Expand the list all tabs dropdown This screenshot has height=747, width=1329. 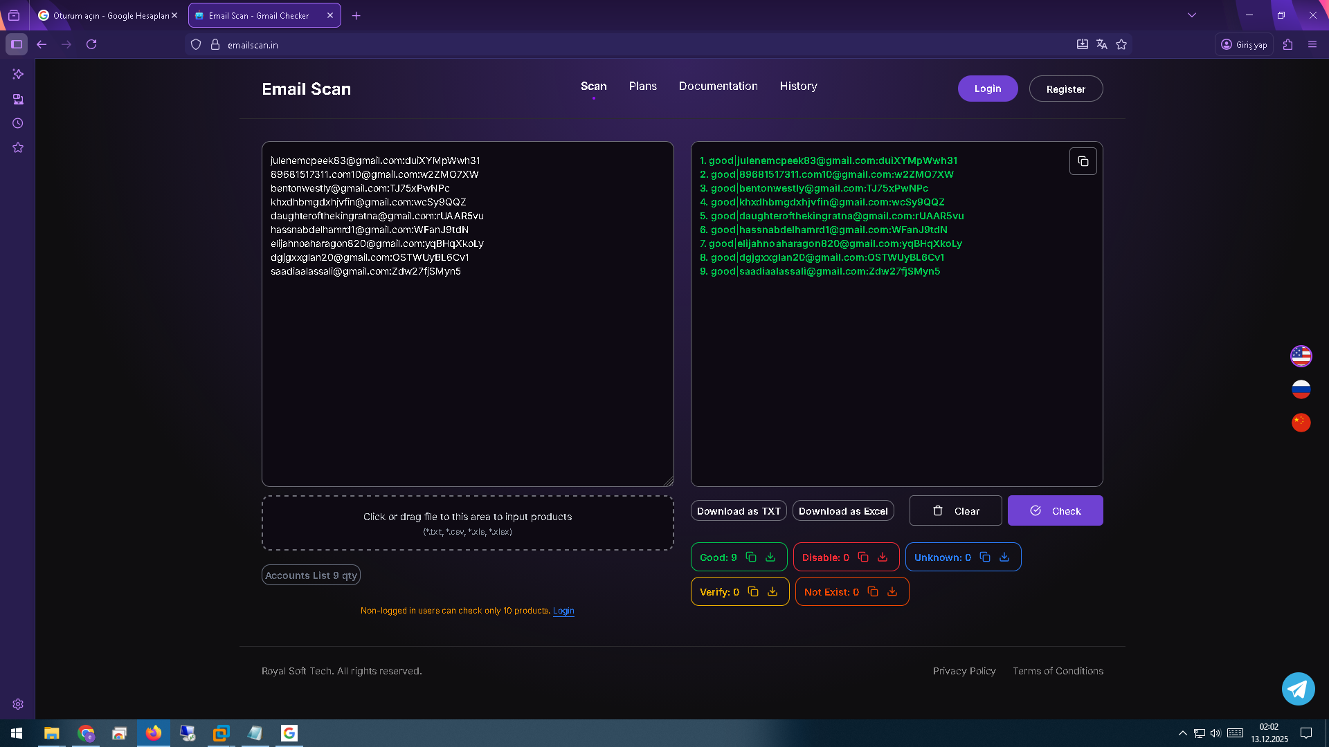tap(1192, 15)
